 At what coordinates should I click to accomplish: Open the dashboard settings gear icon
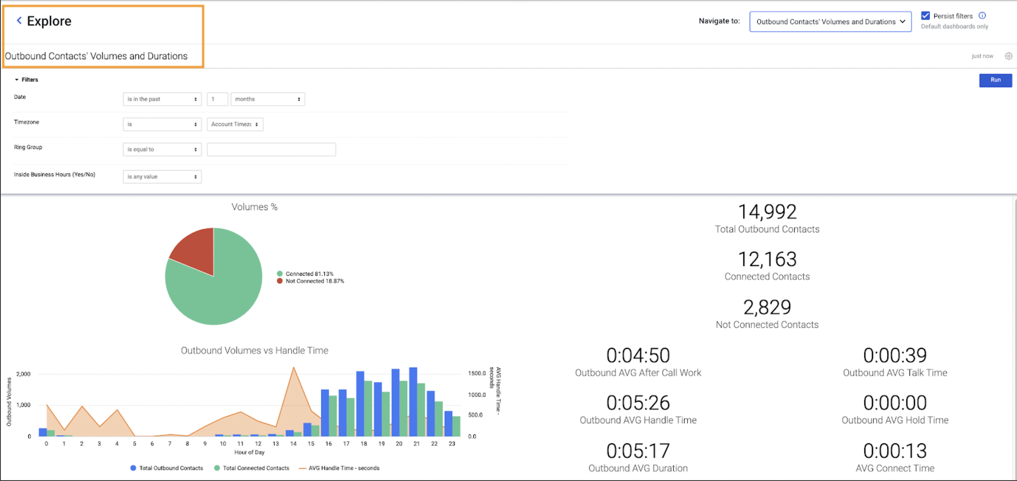coord(1008,56)
